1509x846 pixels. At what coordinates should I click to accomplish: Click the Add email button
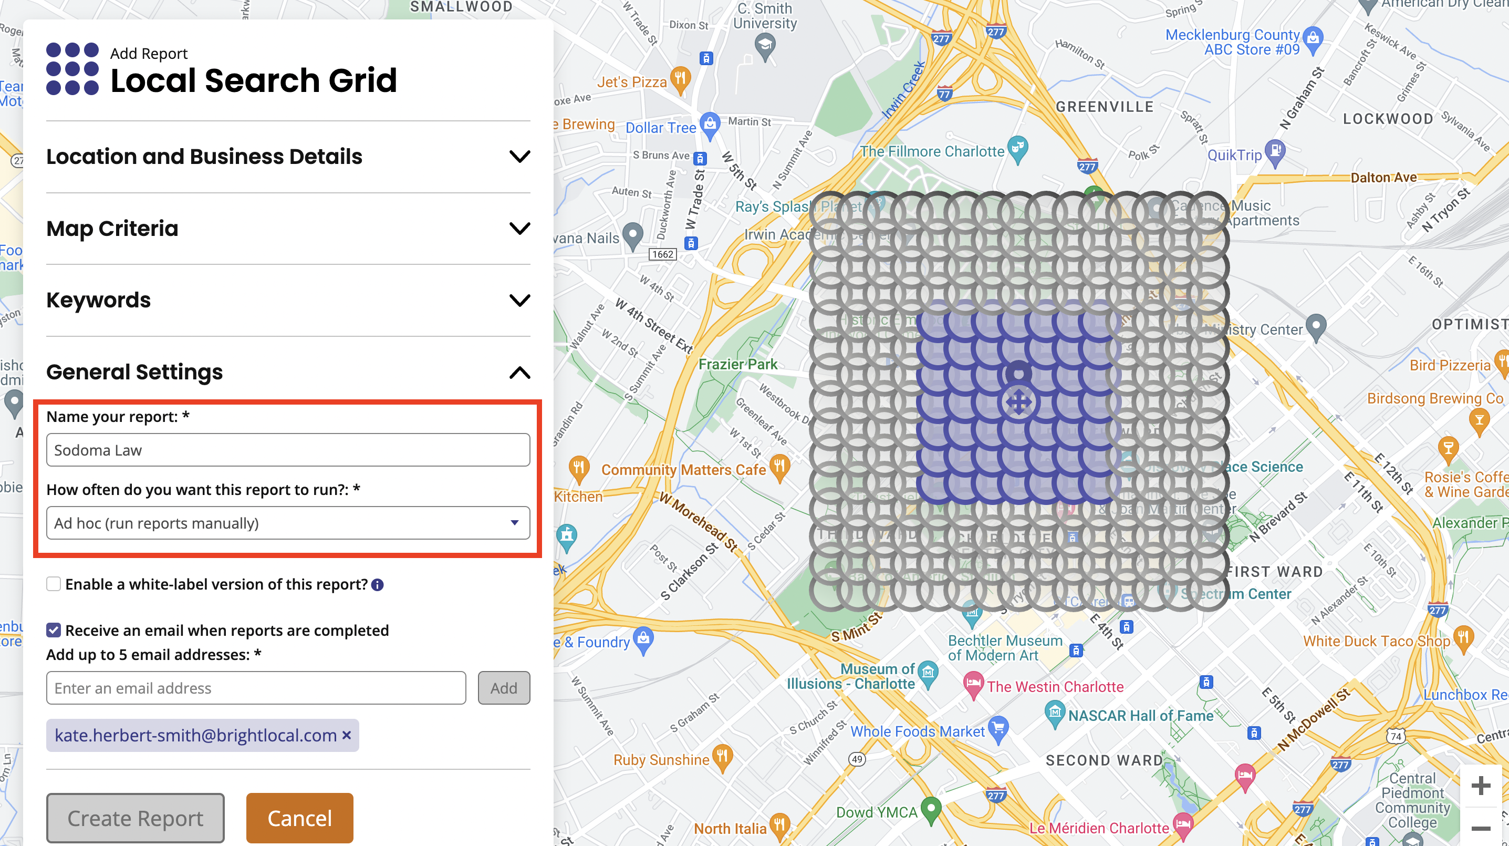(504, 688)
